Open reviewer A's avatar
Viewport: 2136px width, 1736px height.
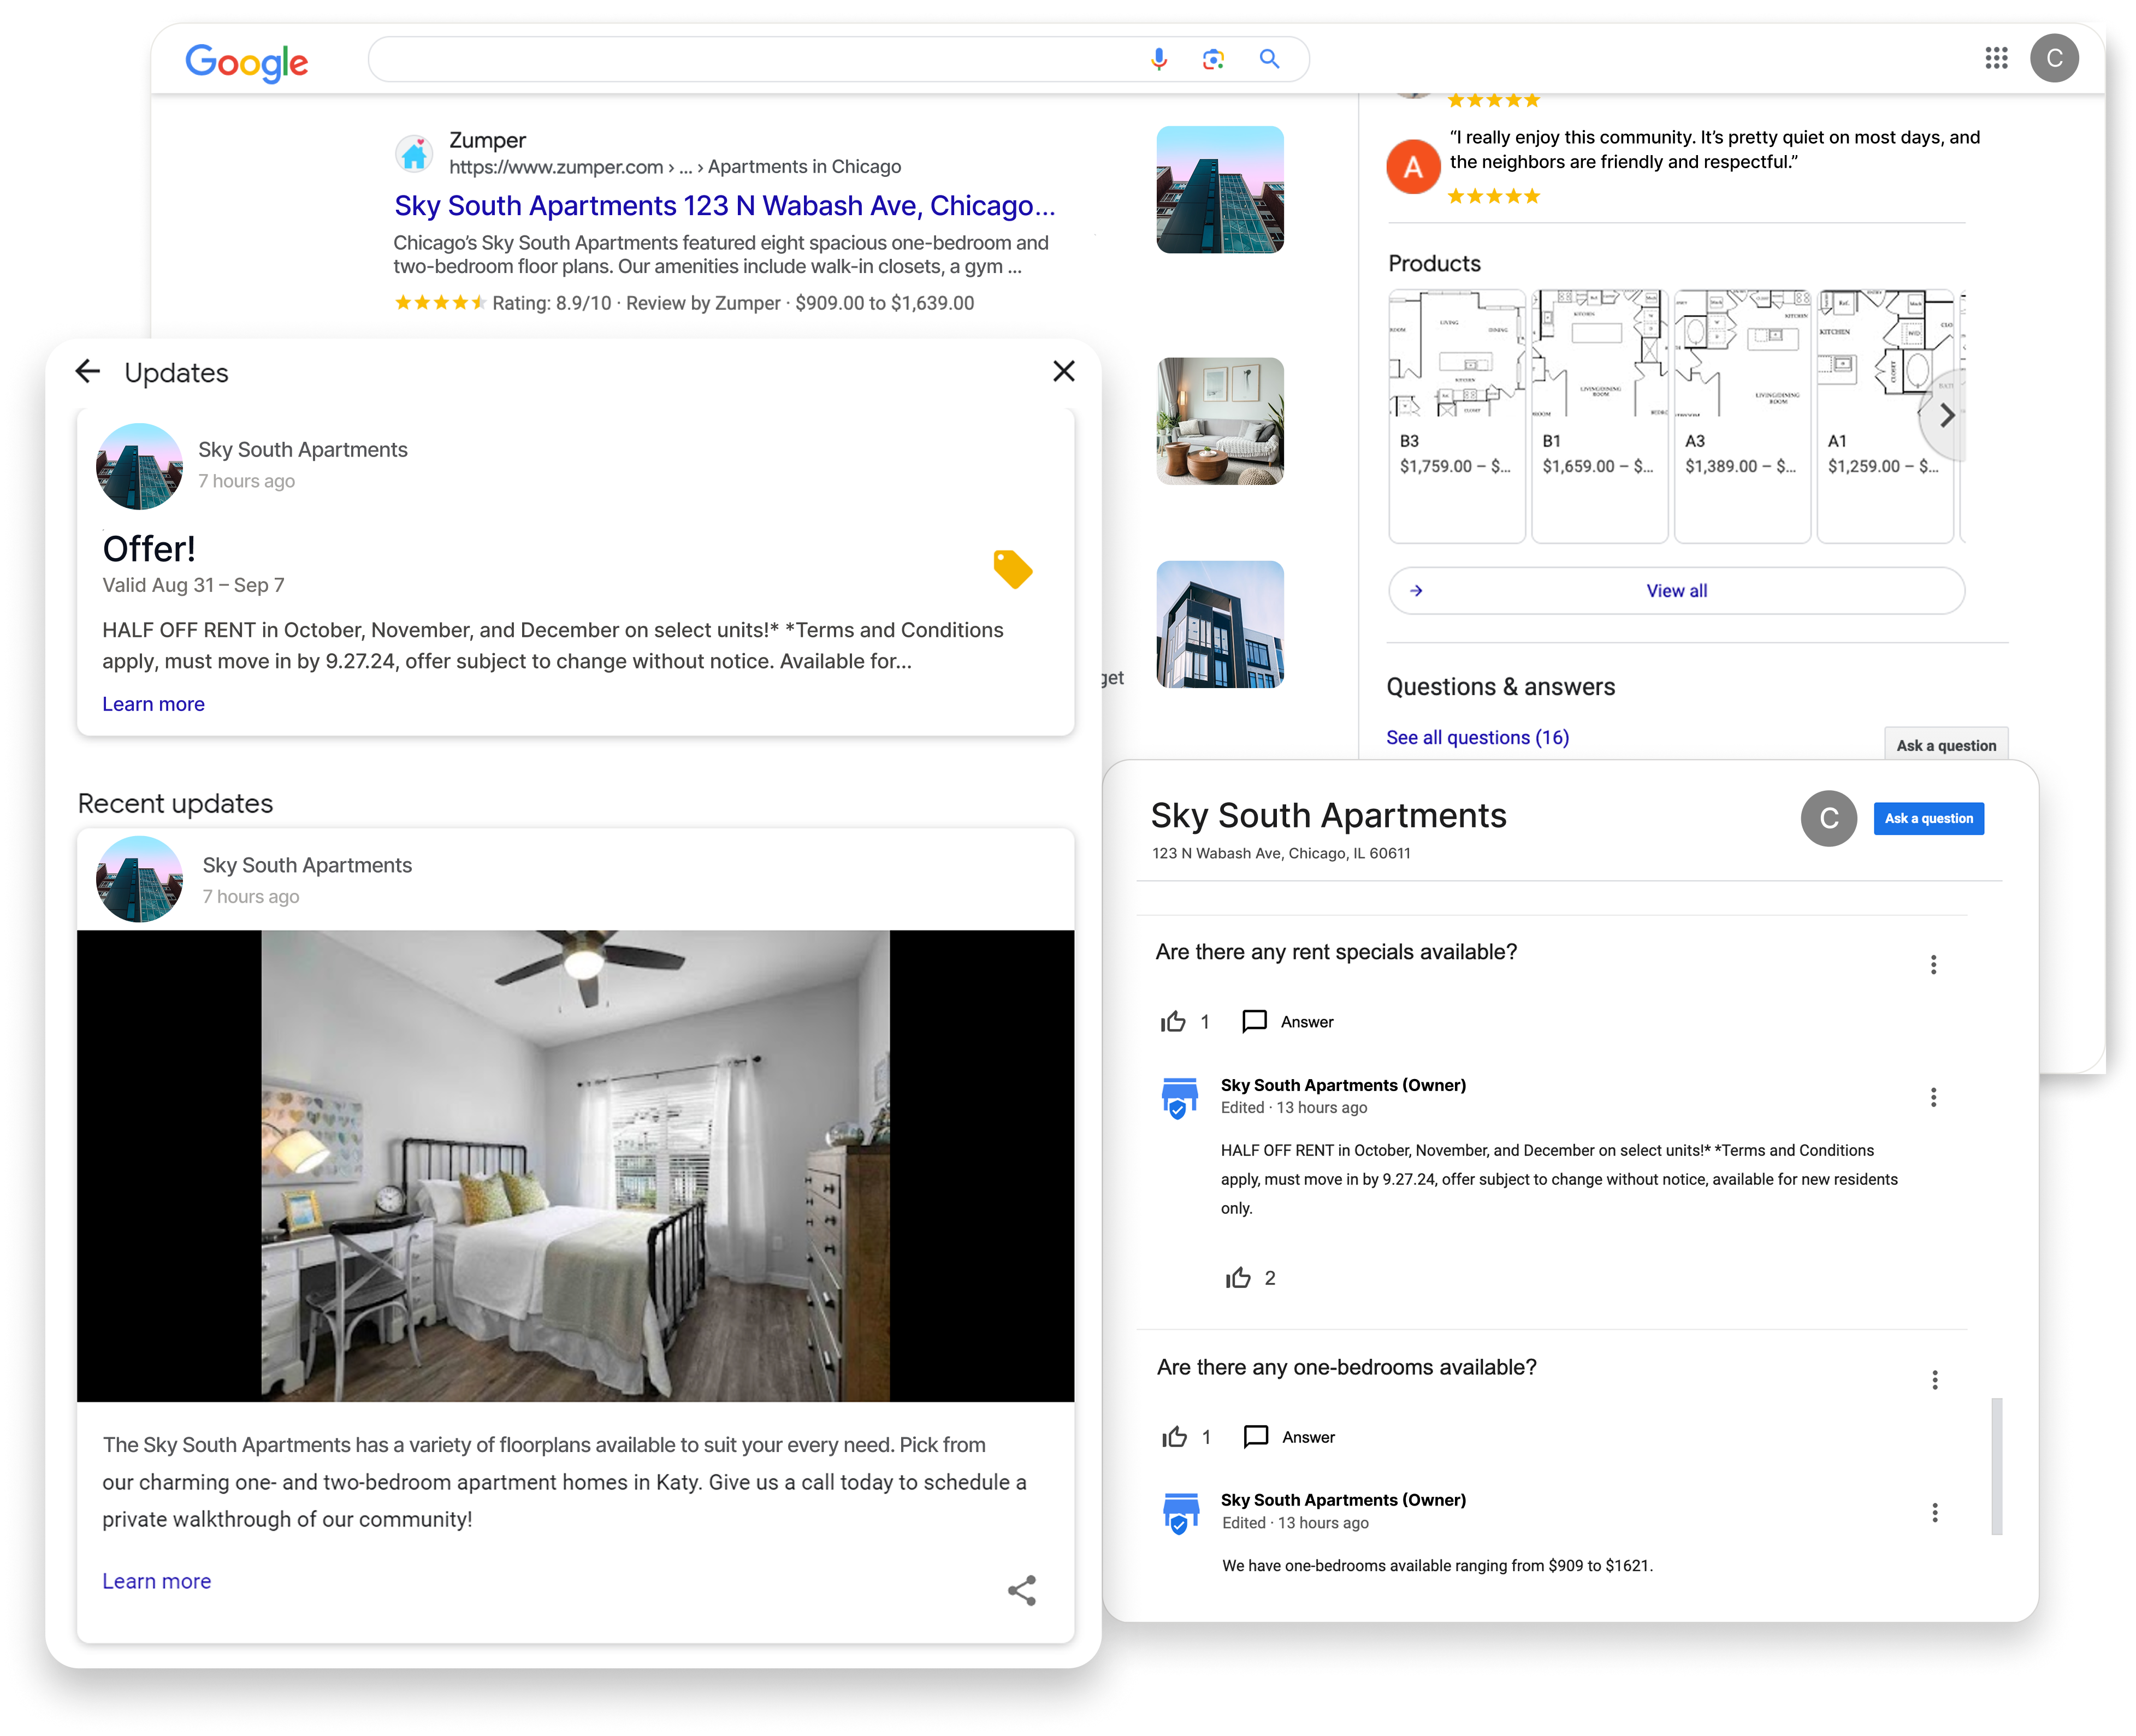pos(1412,166)
